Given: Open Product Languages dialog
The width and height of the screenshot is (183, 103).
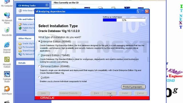Looking at the screenshot, I should click(x=133, y=87).
